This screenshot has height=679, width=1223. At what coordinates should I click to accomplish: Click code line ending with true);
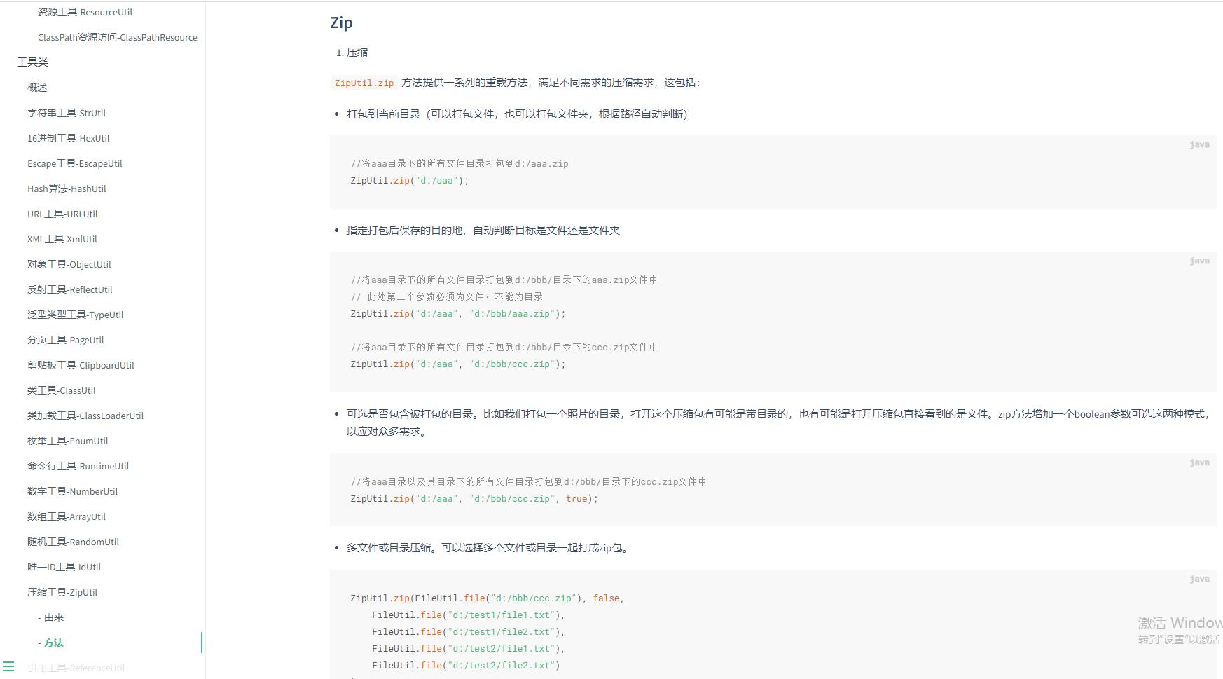[x=474, y=499]
